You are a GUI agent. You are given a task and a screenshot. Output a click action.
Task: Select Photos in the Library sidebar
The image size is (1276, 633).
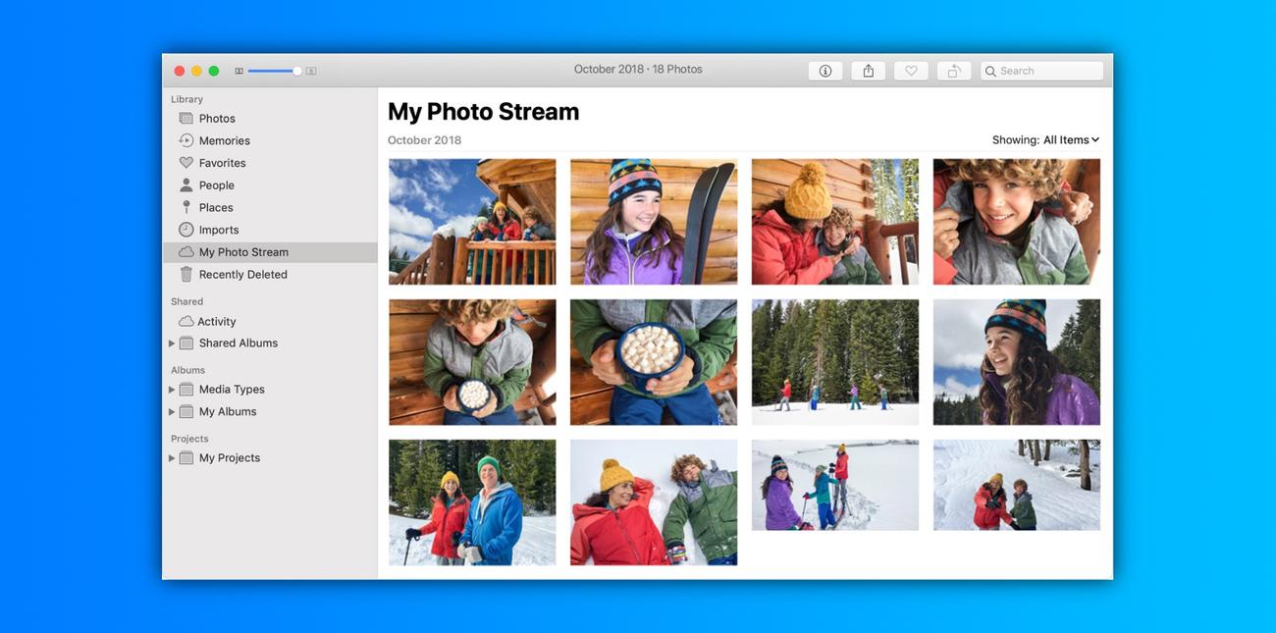217,119
